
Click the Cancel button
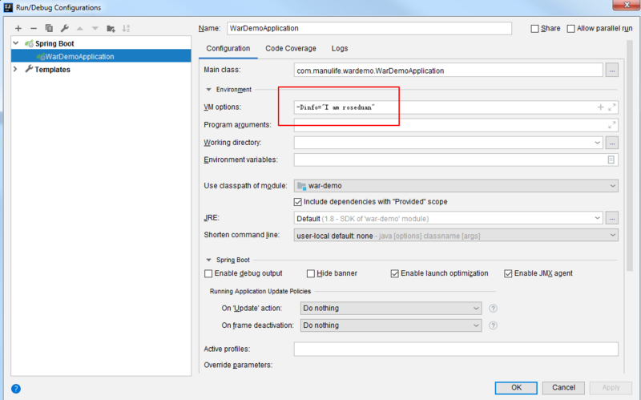[563, 388]
